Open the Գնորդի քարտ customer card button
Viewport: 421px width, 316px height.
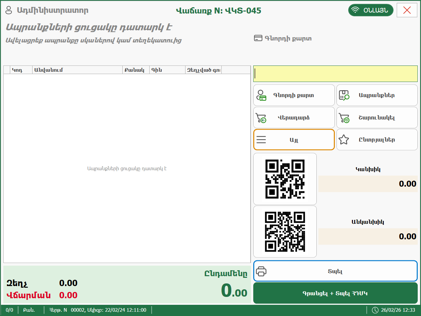point(294,95)
